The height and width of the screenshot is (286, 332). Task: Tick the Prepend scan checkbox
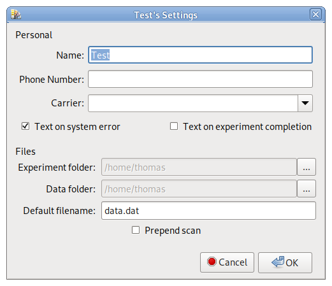[136, 230]
